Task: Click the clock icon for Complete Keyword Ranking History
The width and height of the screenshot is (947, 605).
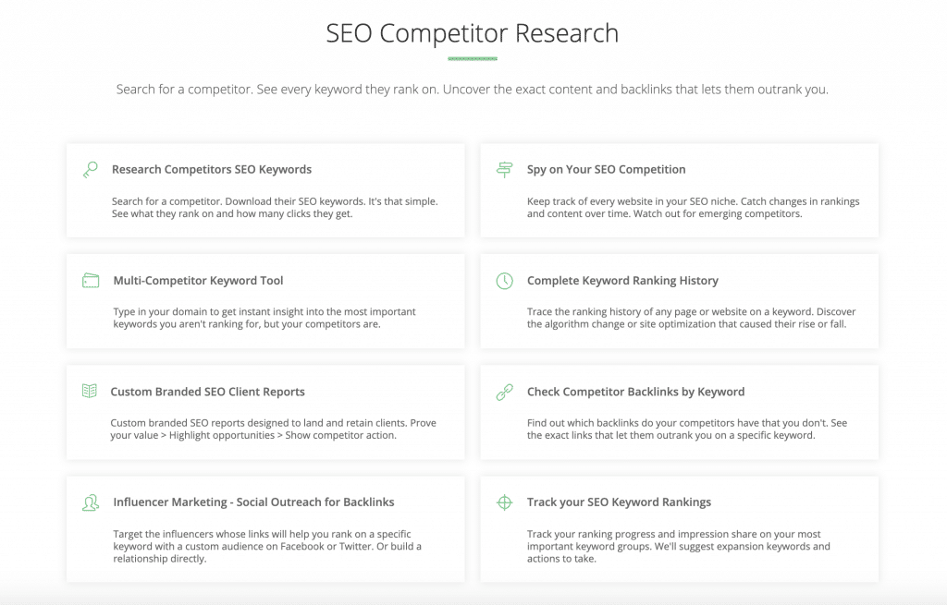Action: (504, 281)
